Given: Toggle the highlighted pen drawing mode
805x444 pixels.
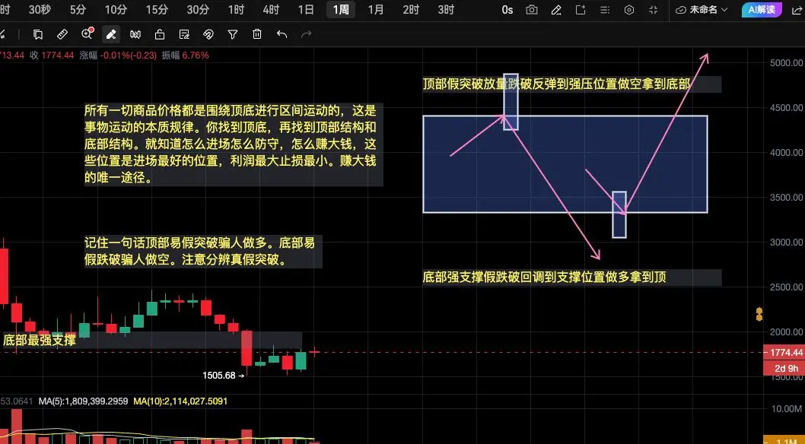Looking at the screenshot, I should click(111, 34).
